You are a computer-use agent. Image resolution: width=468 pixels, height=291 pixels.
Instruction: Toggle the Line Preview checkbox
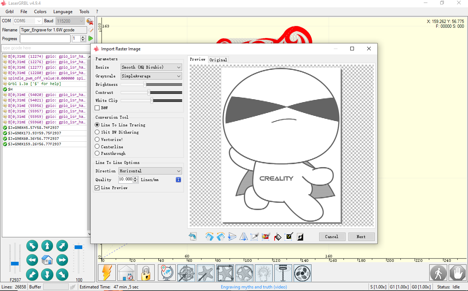(97, 188)
